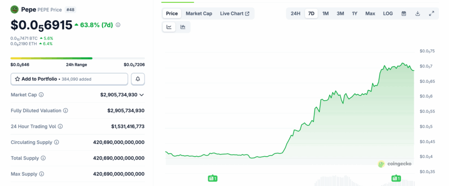Switch to the Market Cap tab

click(199, 14)
